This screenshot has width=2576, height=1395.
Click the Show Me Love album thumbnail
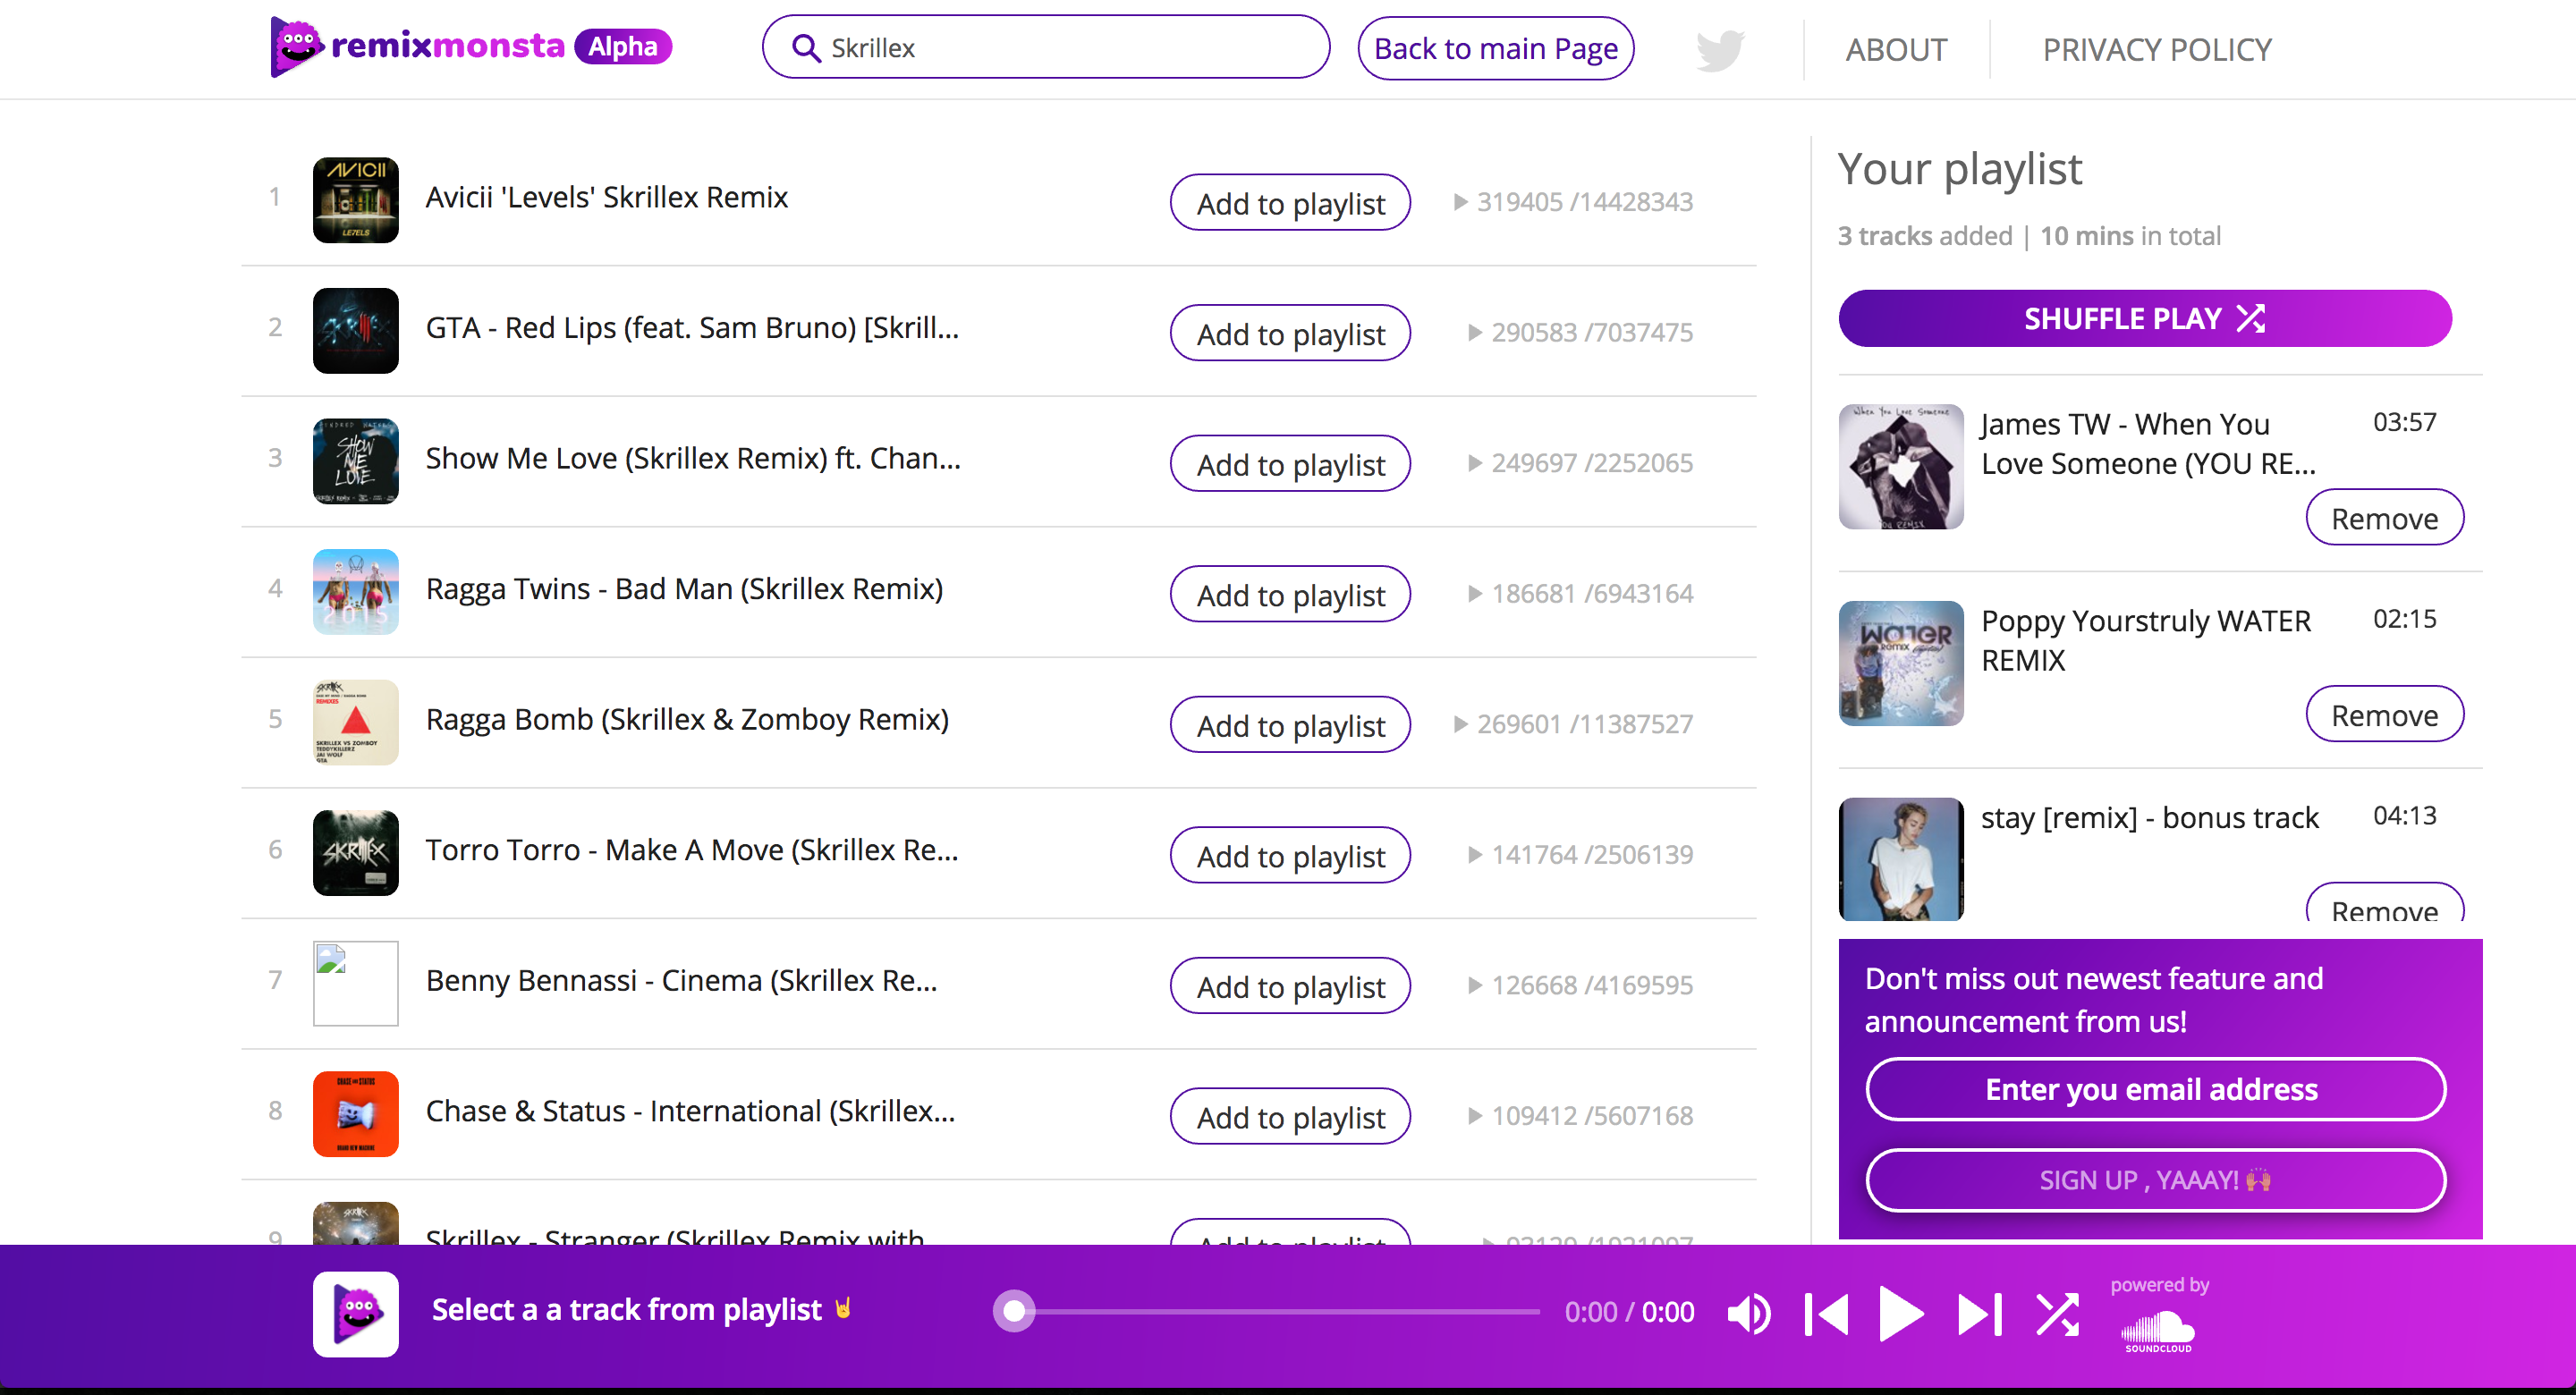[x=356, y=461]
